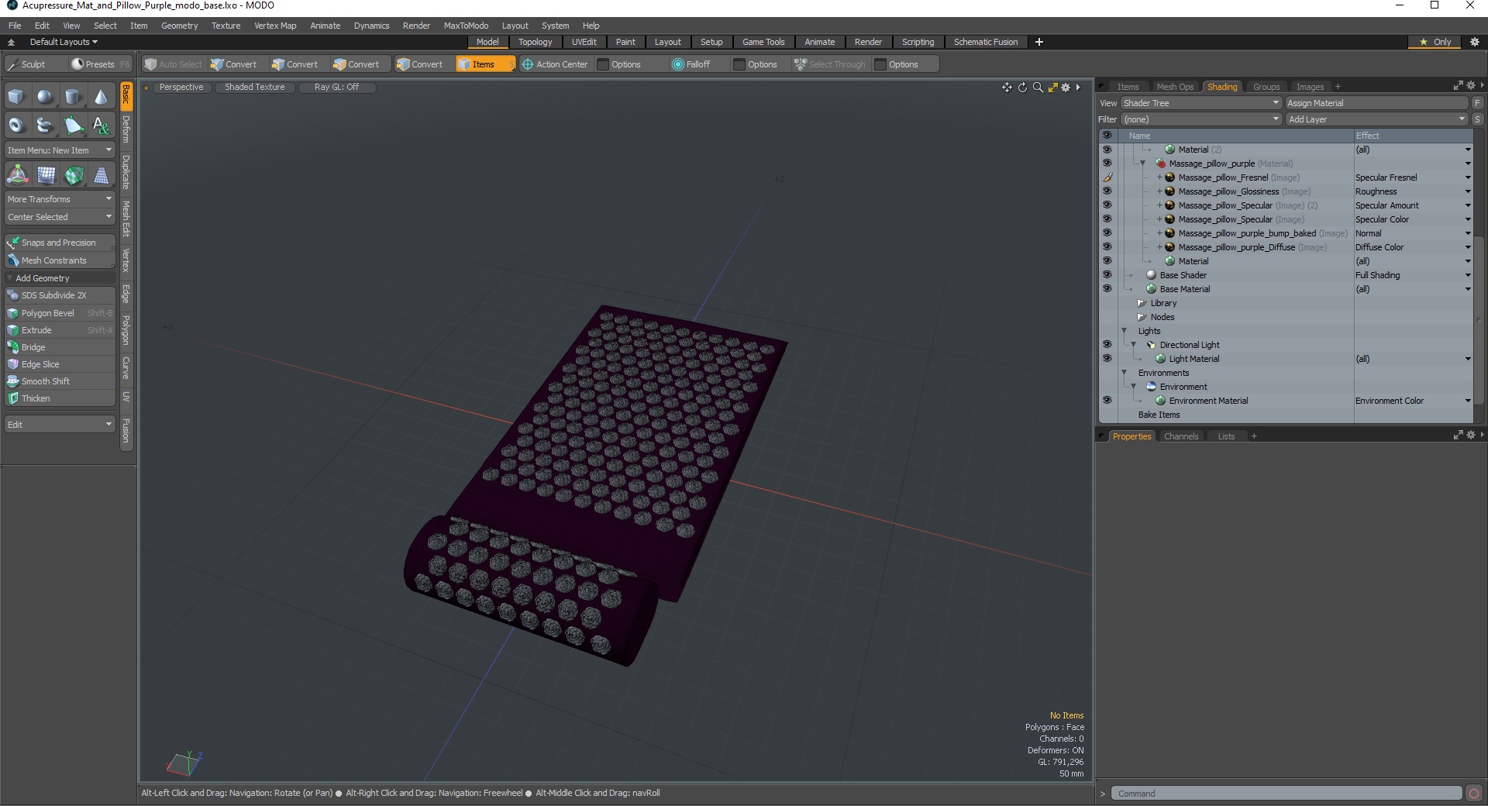The image size is (1488, 806).
Task: Collapse the Add Geometry section
Action: [60, 278]
